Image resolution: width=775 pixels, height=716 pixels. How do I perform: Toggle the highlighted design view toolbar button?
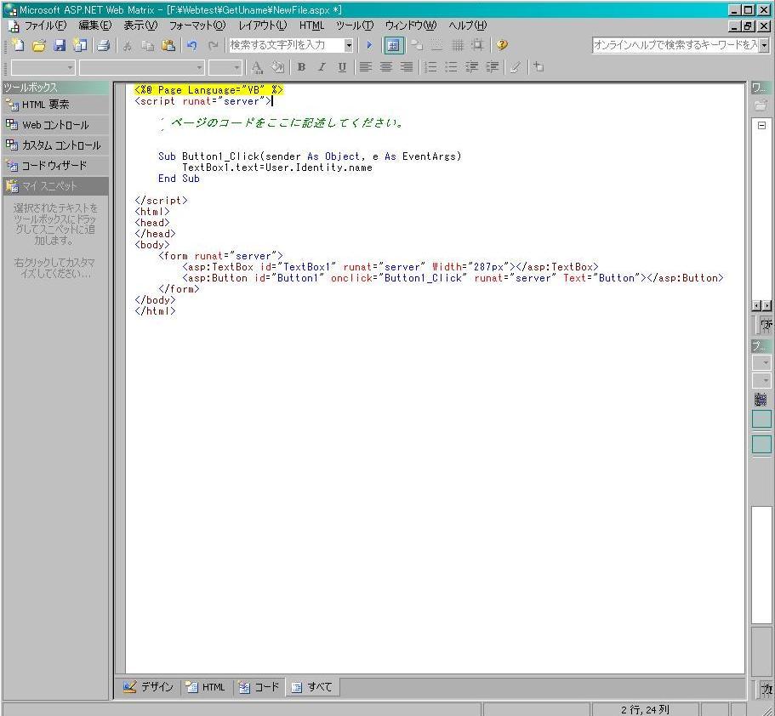point(393,45)
